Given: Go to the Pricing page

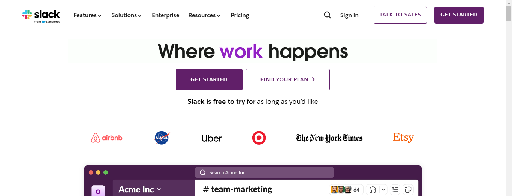Looking at the screenshot, I should [x=240, y=15].
